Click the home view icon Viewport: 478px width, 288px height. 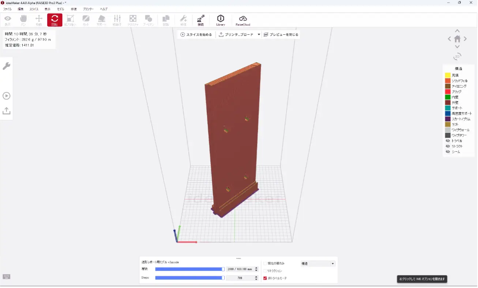[457, 39]
